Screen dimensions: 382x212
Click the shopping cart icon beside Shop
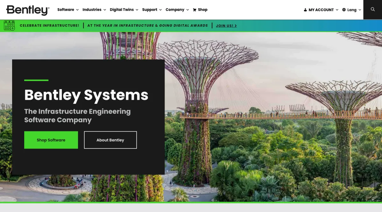[x=195, y=10]
